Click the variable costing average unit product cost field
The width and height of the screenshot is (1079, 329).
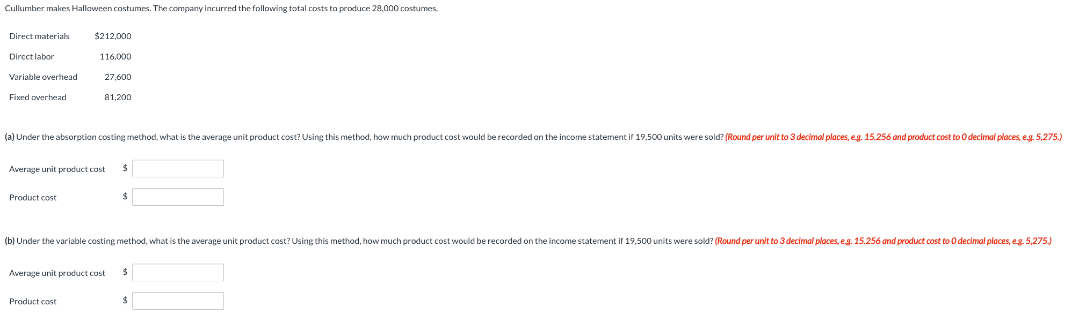click(x=178, y=272)
